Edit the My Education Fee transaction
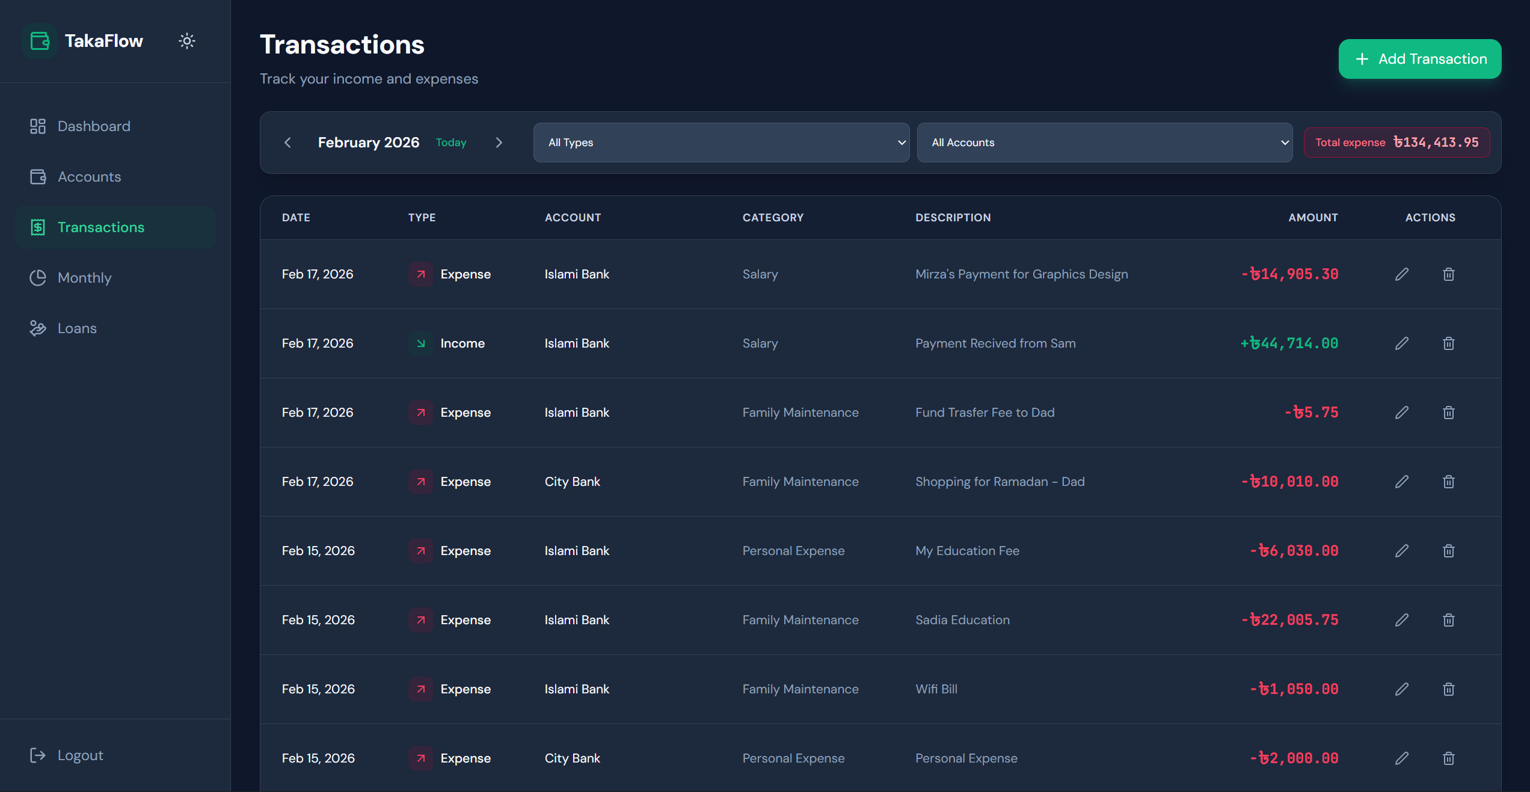 coord(1402,551)
